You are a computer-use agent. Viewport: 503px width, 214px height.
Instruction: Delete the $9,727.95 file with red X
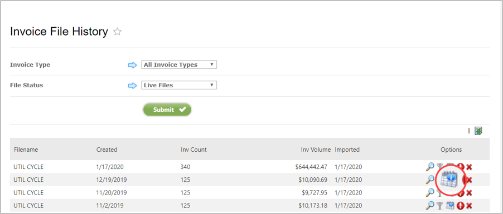click(x=469, y=192)
